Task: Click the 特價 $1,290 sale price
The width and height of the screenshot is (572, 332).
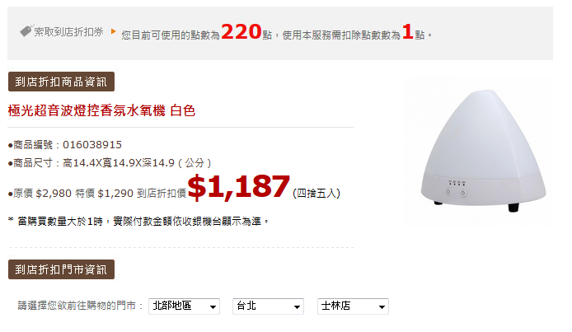Action: [105, 193]
